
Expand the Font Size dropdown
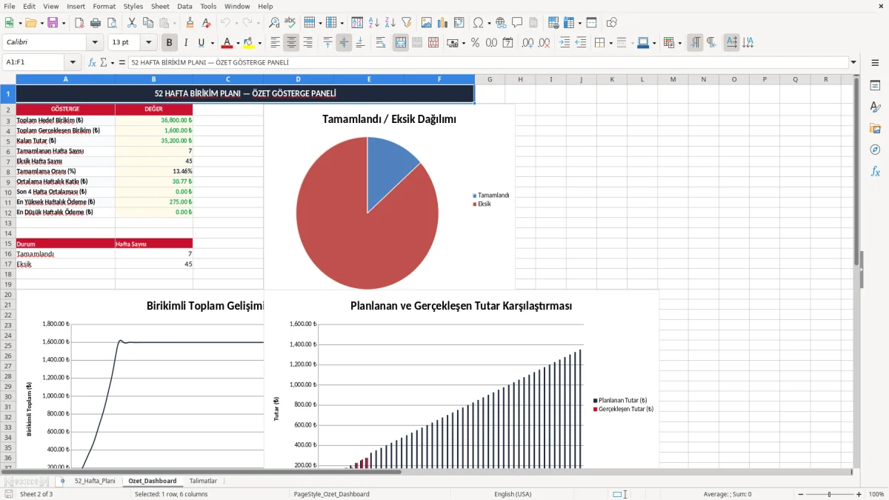pyautogui.click(x=149, y=43)
